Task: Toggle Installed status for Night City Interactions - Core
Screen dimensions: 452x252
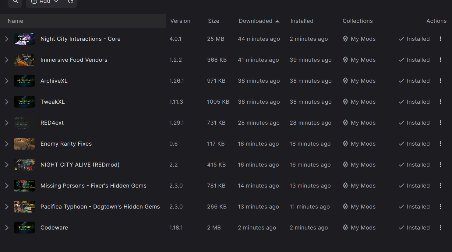Action: [x=414, y=39]
